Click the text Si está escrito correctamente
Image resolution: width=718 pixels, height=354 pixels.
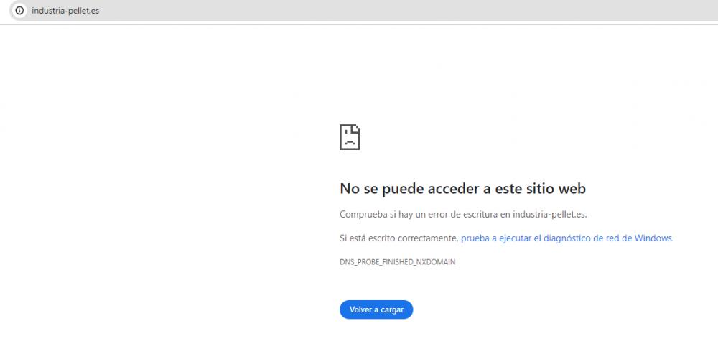pos(398,238)
